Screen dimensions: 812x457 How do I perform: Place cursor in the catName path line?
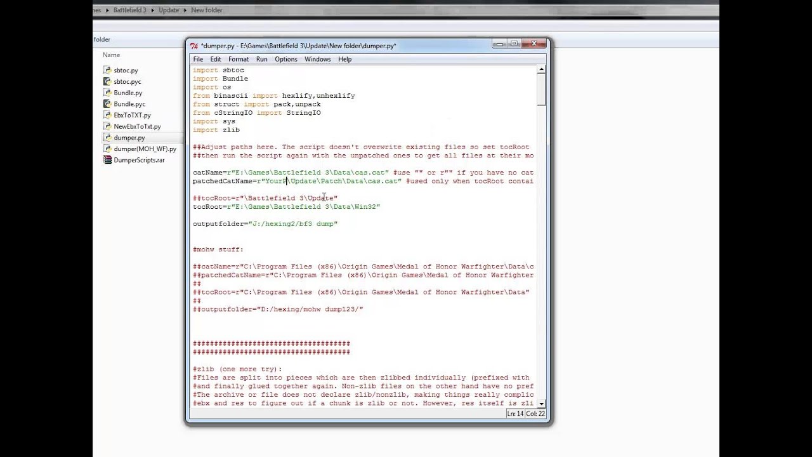click(363, 173)
